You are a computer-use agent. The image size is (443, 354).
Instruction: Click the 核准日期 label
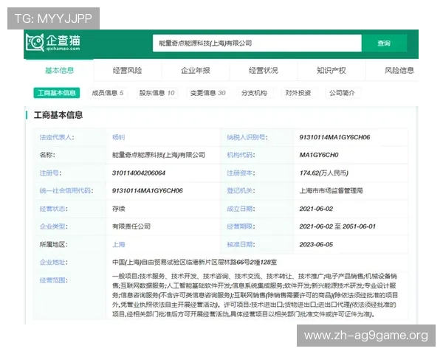click(x=241, y=244)
